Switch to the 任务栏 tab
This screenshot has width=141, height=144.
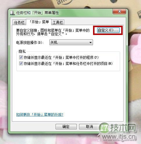point(19,22)
